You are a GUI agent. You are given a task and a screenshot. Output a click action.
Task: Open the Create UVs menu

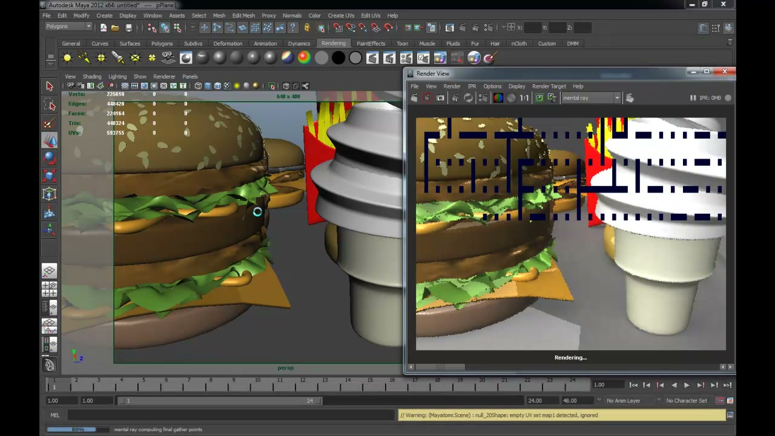[341, 15]
